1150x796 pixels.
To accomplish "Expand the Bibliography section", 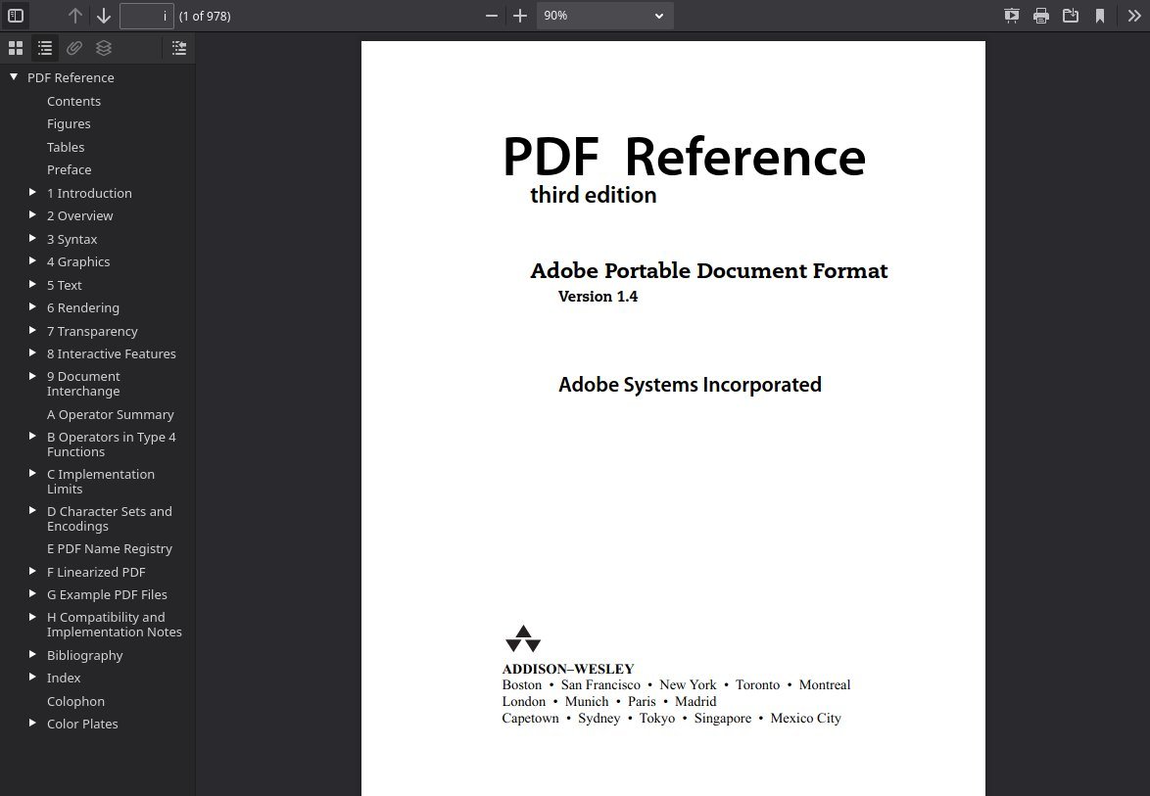I will coord(32,654).
